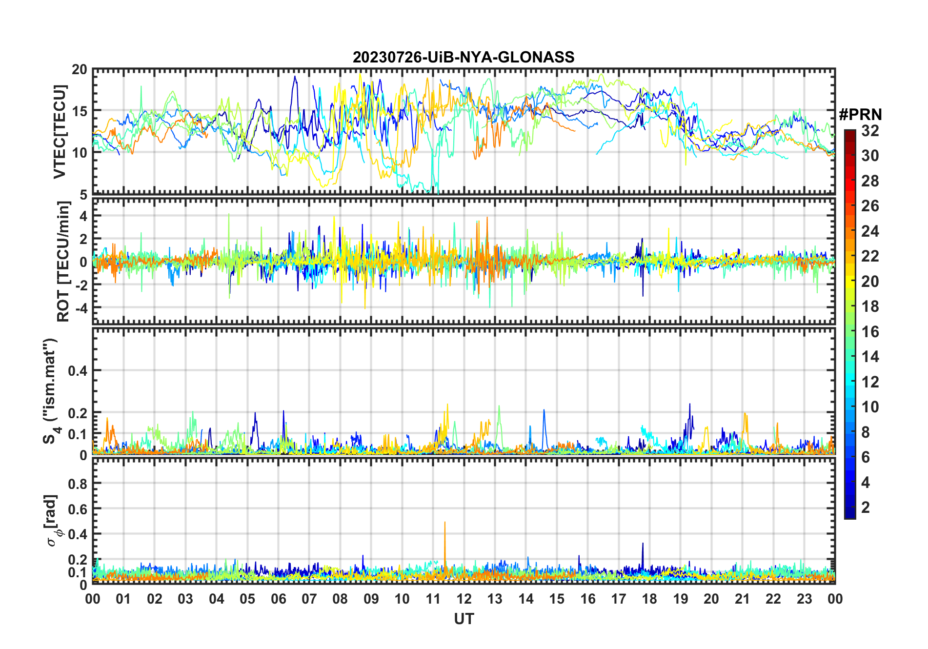Click the x-axis tick label 12
This screenshot has width=928, height=649.
tap(464, 599)
